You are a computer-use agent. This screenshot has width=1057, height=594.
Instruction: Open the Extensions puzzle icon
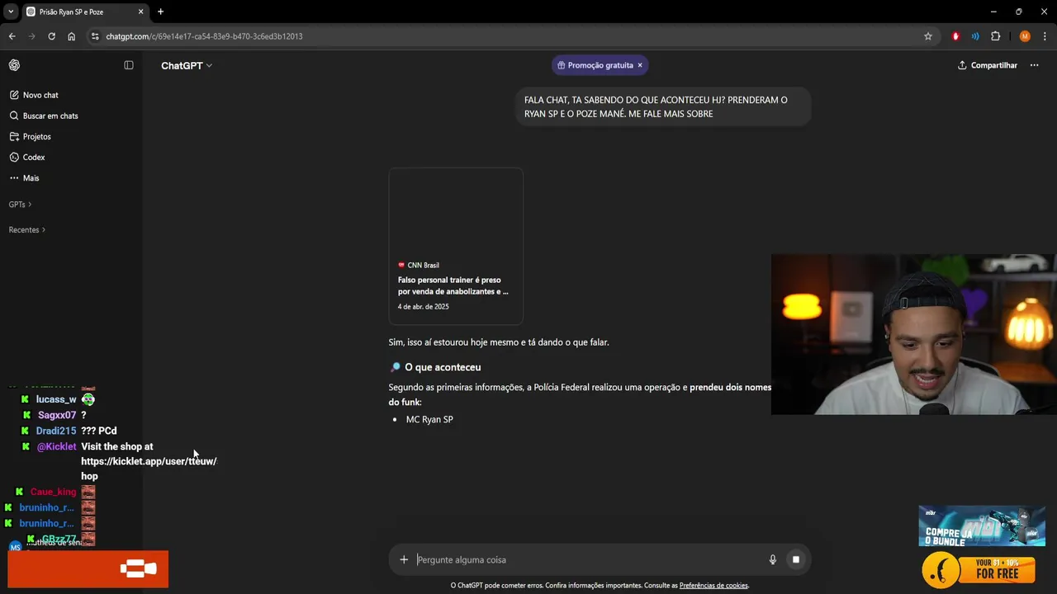tap(995, 36)
